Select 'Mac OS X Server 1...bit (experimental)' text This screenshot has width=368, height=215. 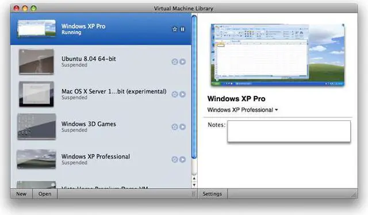pos(114,91)
